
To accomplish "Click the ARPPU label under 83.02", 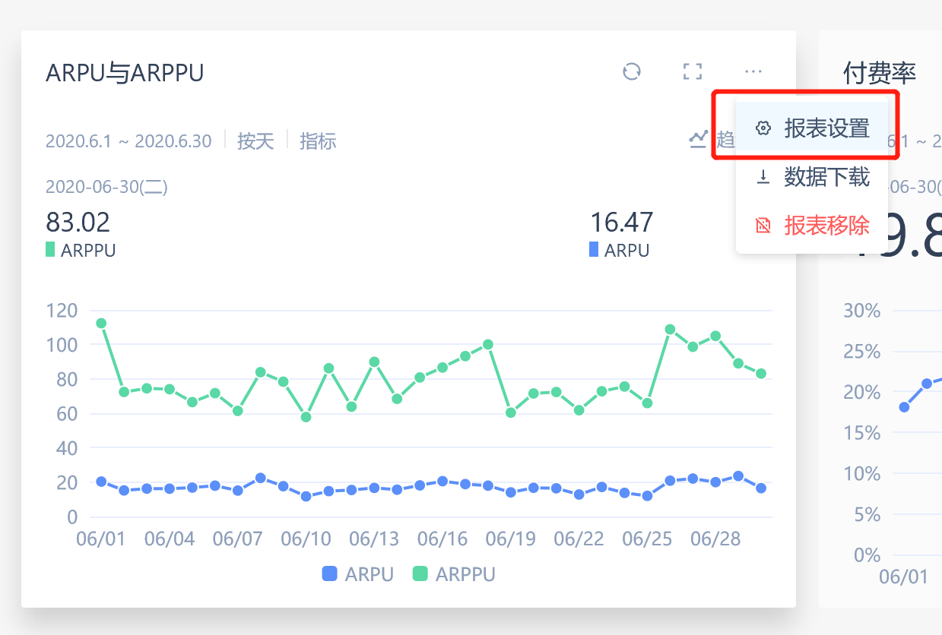I will (88, 250).
